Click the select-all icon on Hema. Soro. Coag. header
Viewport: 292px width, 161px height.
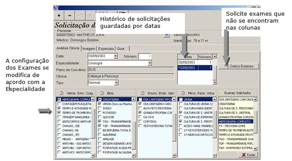(x=62, y=93)
